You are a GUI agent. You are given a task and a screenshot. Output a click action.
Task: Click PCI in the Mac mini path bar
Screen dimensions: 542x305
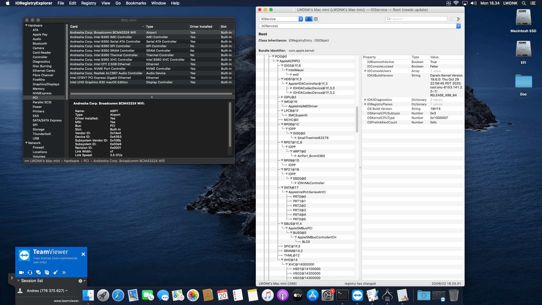86,161
